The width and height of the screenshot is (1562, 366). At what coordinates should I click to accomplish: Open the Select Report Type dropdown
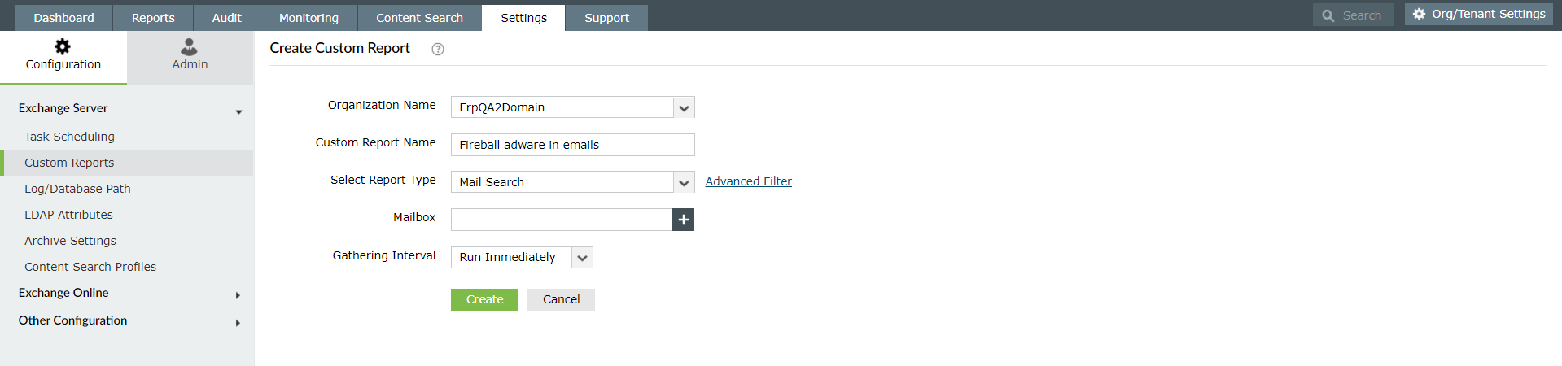[x=684, y=182]
